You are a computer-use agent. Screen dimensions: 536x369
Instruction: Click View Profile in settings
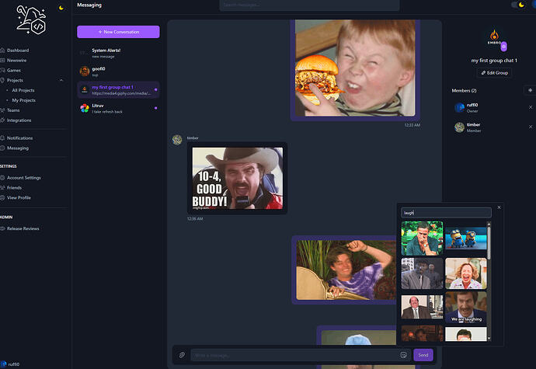click(19, 197)
